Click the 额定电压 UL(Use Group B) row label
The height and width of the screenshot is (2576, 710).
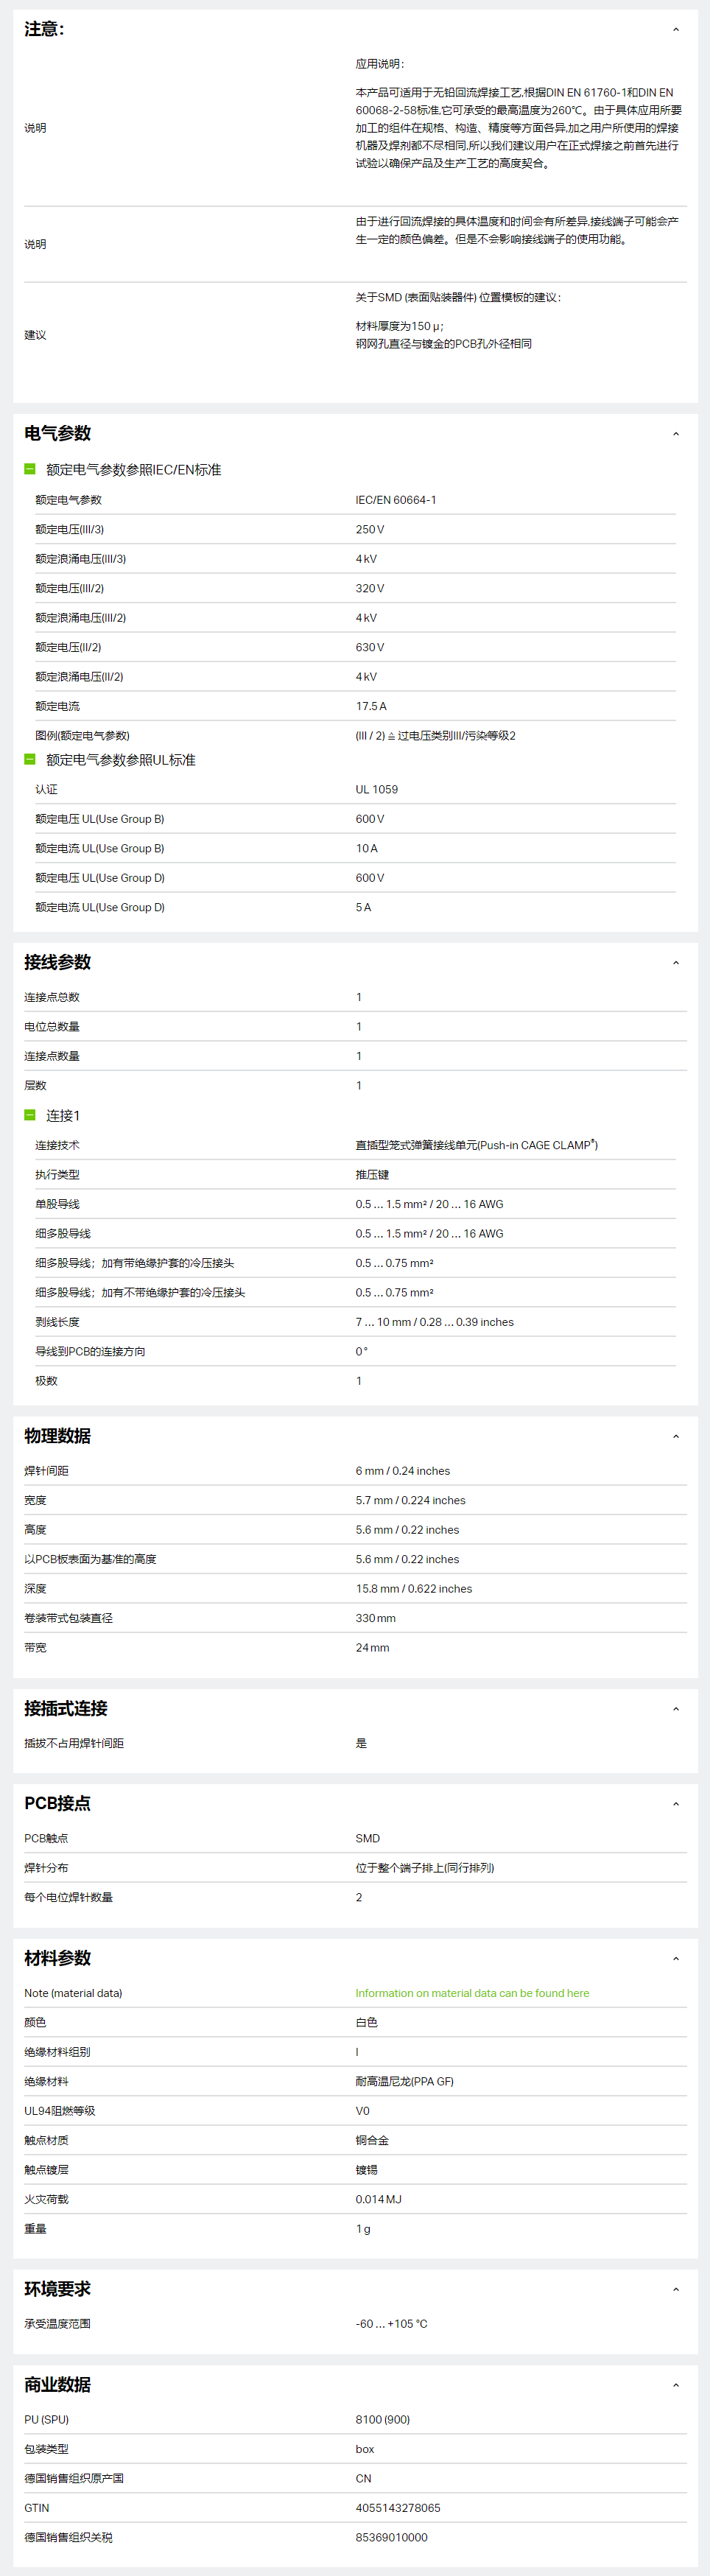[100, 819]
